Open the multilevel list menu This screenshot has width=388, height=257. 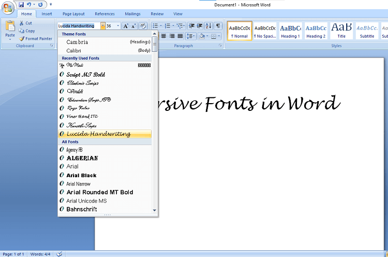click(x=181, y=26)
